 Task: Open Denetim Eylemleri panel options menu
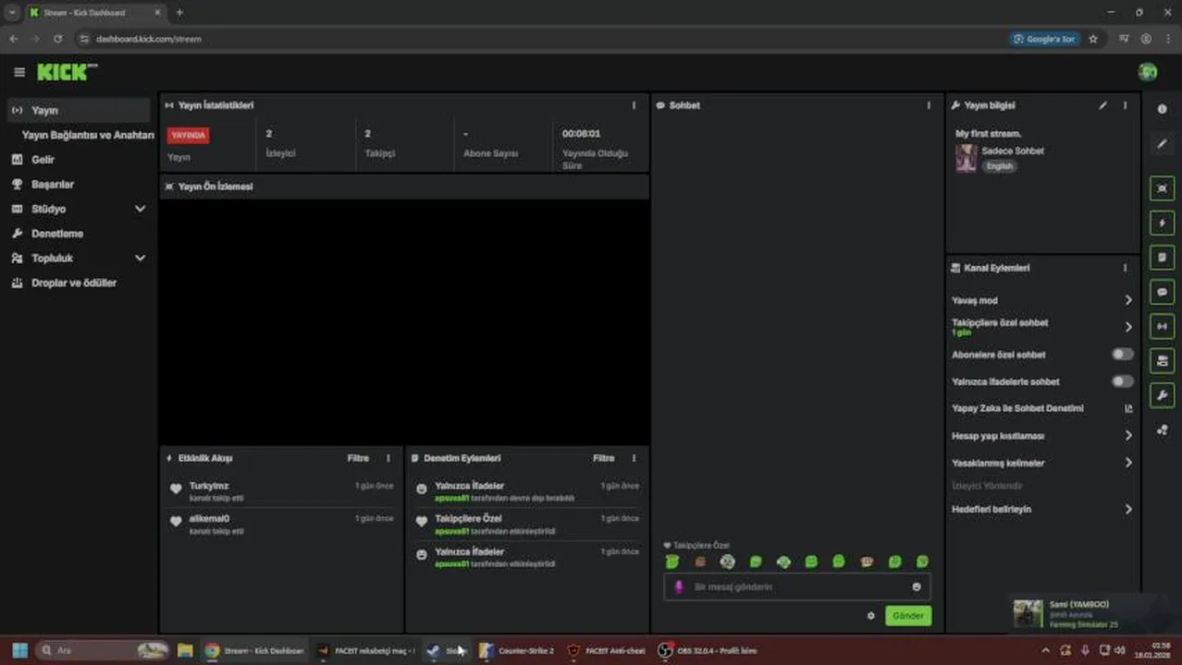[634, 458]
